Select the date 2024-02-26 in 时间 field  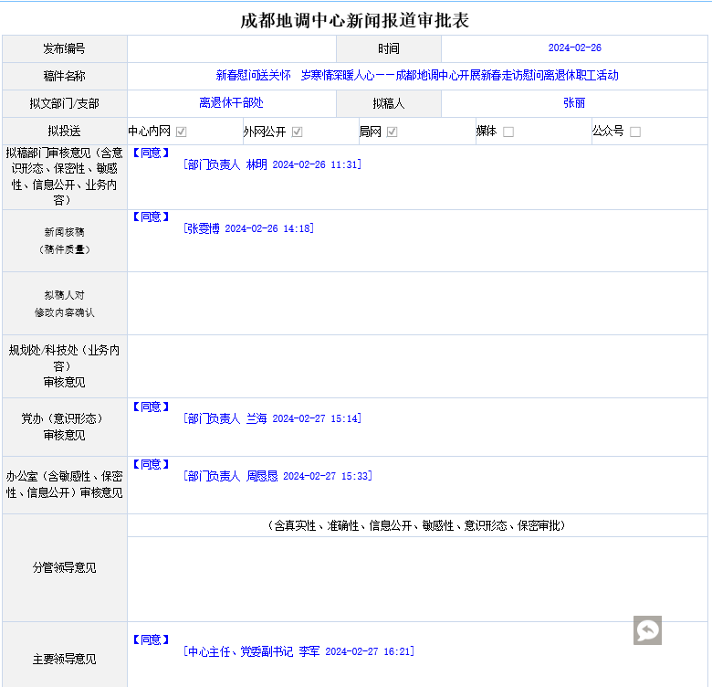tap(574, 48)
